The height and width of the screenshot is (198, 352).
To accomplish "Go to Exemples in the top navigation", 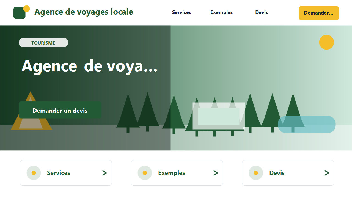I will [221, 12].
